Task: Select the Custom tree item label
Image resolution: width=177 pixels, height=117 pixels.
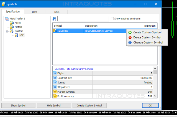Action: click(x=19, y=31)
